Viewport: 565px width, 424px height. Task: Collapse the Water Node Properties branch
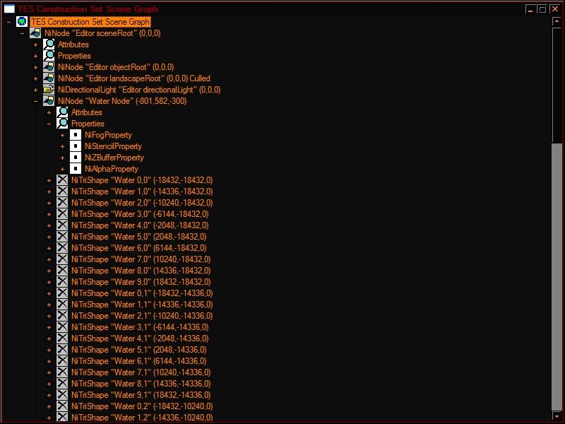49,124
